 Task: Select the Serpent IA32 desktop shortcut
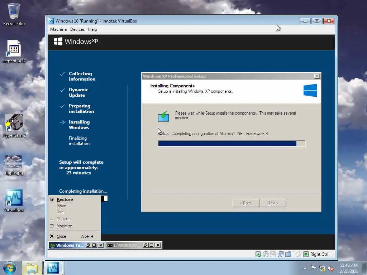pyautogui.click(x=14, y=52)
